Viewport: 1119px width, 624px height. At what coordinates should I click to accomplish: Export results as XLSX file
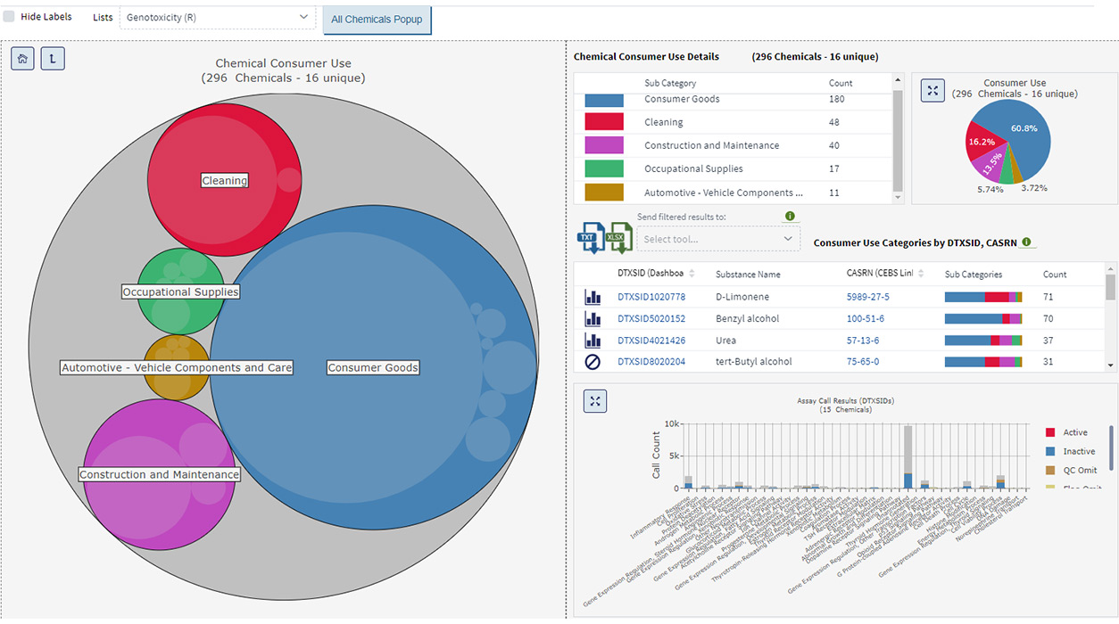pyautogui.click(x=616, y=238)
